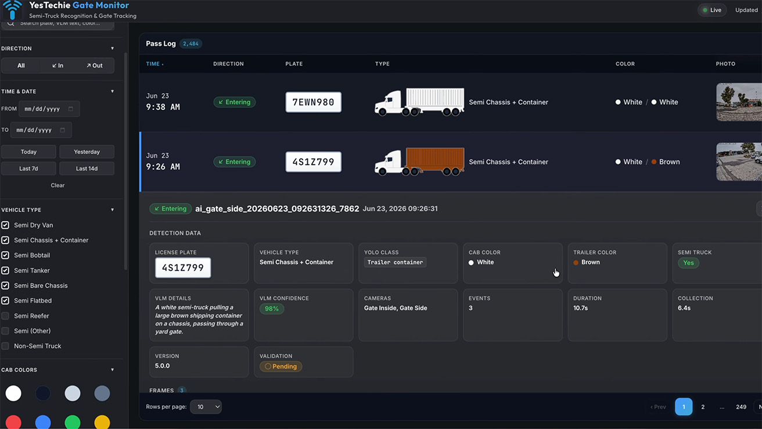Filter direction to In
Viewport: 762px width, 429px height.
(57, 66)
